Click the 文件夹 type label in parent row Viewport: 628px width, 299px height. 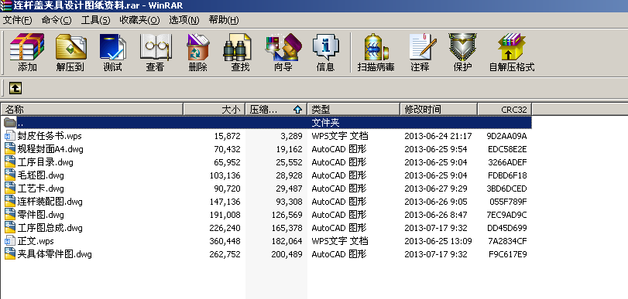point(325,122)
